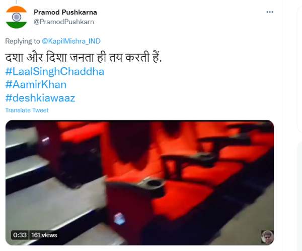Viewport: 302px width, 251px height.
Task: Click the 161 views label on the video
Action: [x=44, y=235]
